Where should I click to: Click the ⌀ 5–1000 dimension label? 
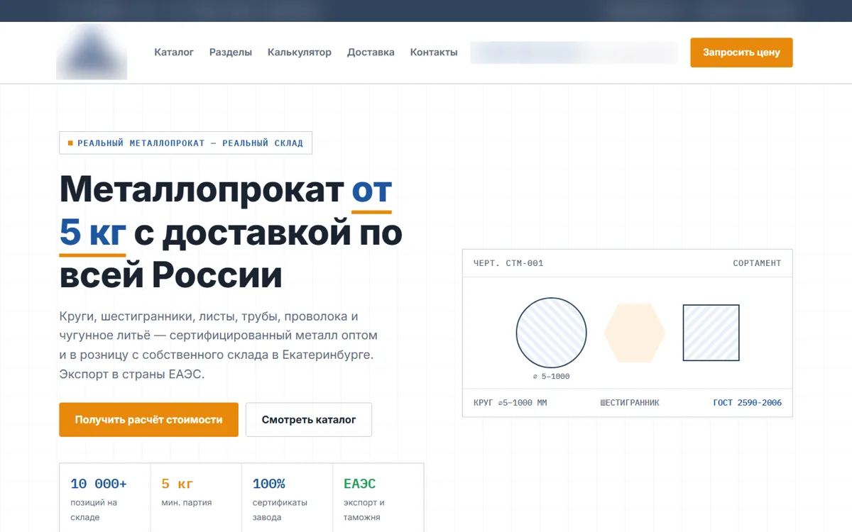552,377
